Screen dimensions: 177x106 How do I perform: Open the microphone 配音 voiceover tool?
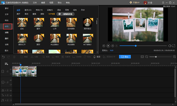(97, 57)
